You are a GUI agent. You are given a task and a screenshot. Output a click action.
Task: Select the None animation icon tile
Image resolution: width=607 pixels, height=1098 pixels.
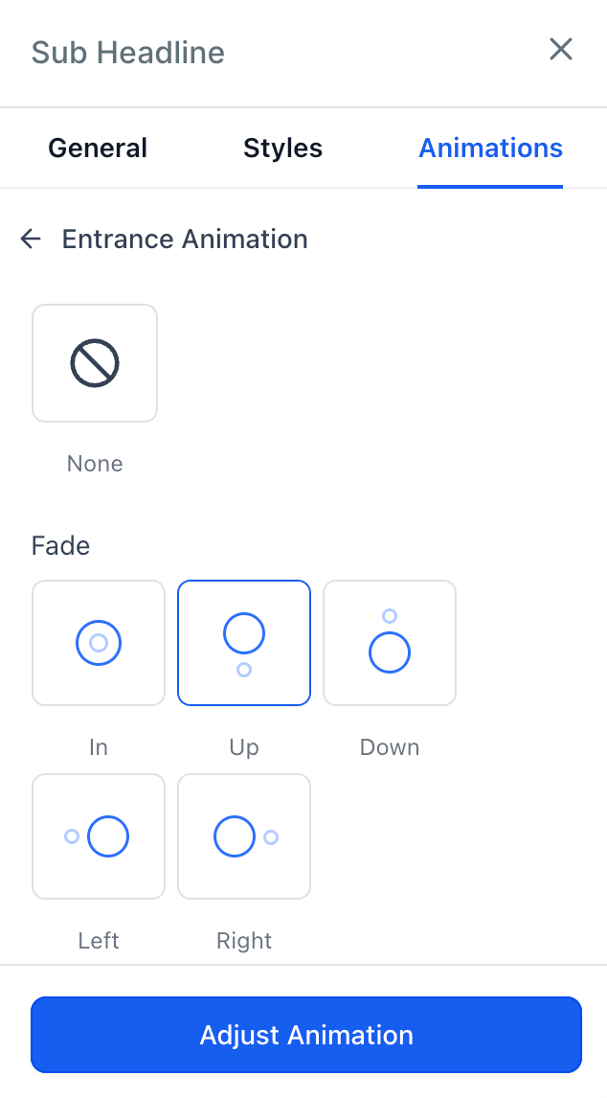click(x=95, y=363)
